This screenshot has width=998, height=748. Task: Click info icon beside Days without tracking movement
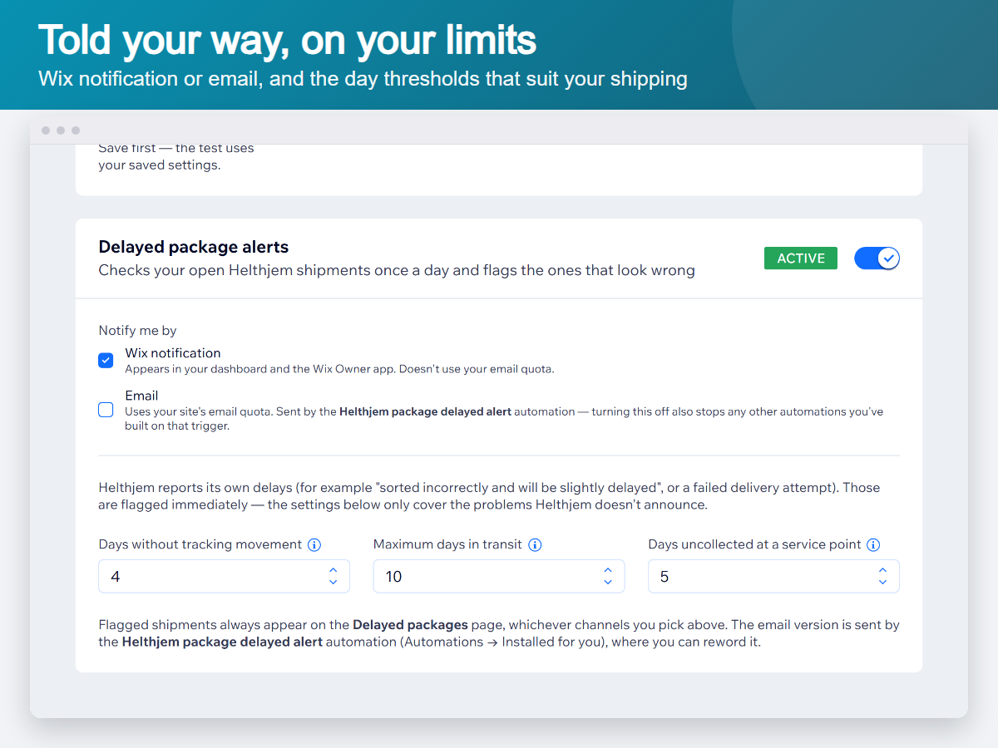[314, 545]
